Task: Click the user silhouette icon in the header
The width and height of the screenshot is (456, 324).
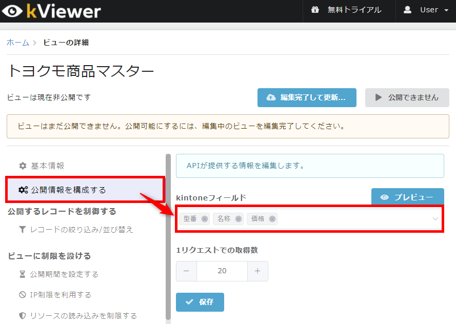Action: pyautogui.click(x=408, y=9)
